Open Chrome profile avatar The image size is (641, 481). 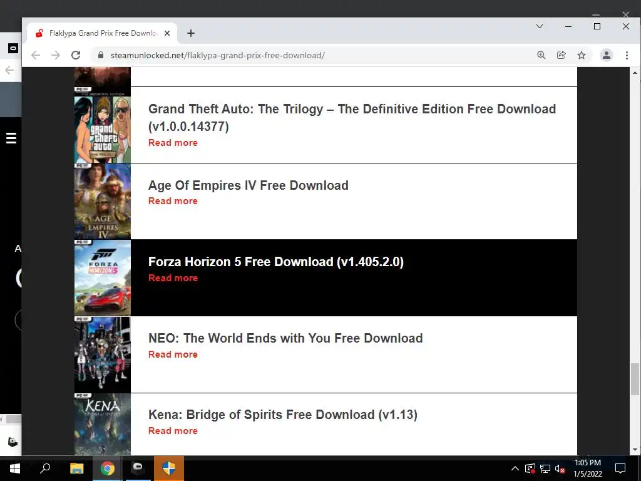(606, 55)
